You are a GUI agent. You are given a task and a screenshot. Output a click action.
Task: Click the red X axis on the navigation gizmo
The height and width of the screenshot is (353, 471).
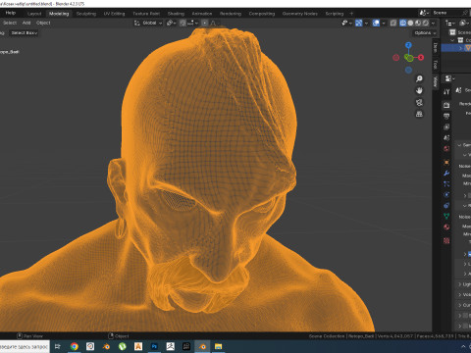pos(421,58)
